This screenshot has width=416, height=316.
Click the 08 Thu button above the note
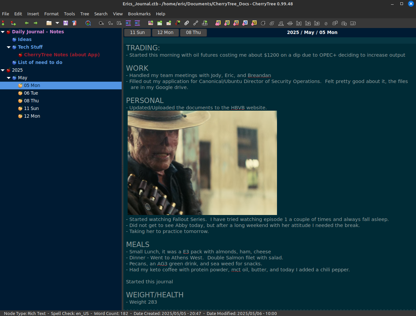pyautogui.click(x=193, y=32)
